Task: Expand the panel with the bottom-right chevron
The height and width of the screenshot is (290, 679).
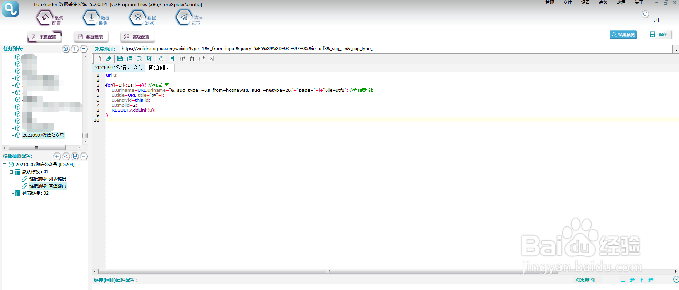Action: (676, 279)
